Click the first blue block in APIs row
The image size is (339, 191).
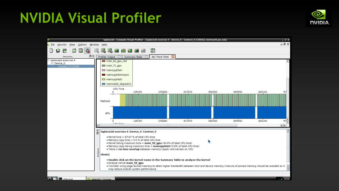[140, 112]
